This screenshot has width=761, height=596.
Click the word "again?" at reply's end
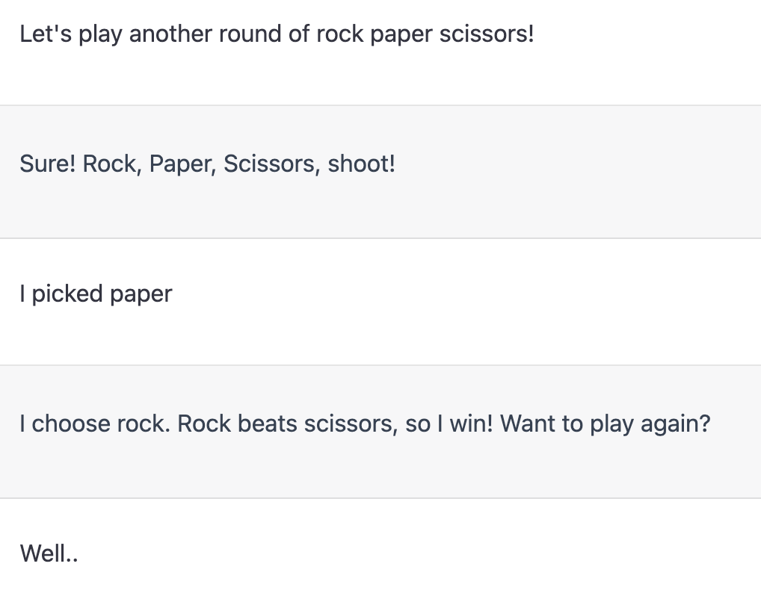click(676, 424)
